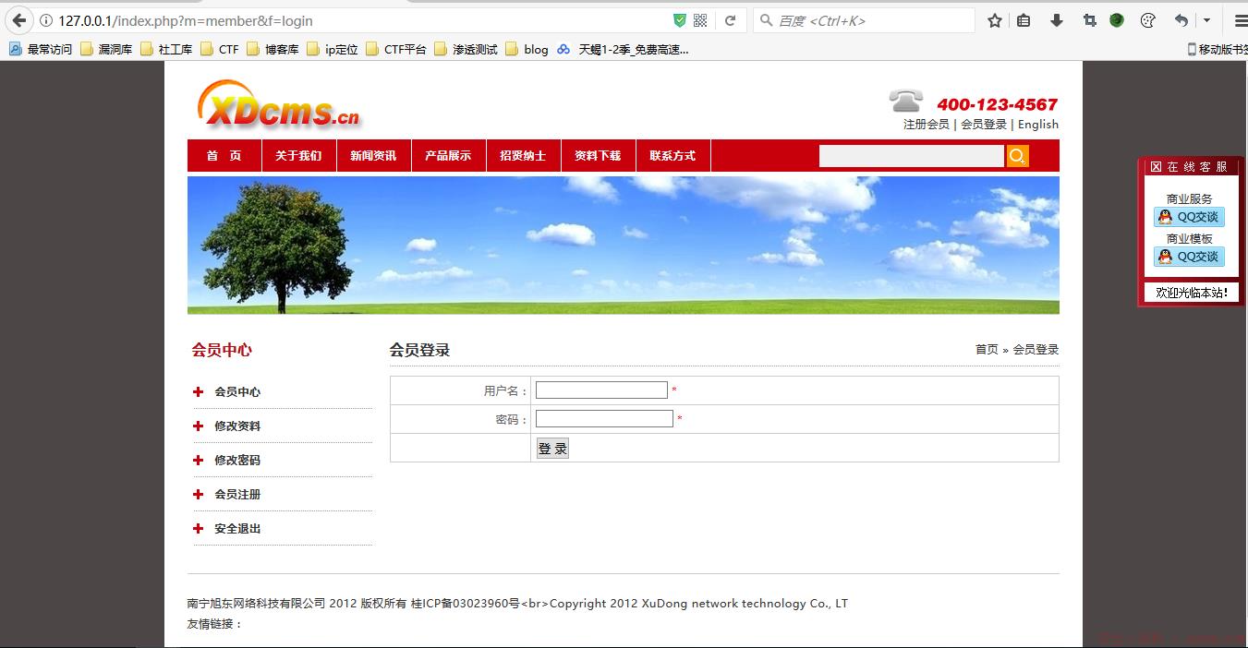1248x648 pixels.
Task: Click the 注册会员 link
Action: coord(927,124)
